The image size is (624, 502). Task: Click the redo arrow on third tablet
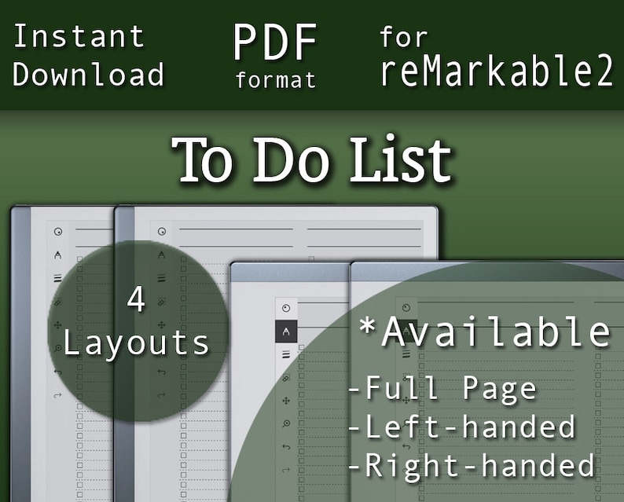tap(286, 471)
